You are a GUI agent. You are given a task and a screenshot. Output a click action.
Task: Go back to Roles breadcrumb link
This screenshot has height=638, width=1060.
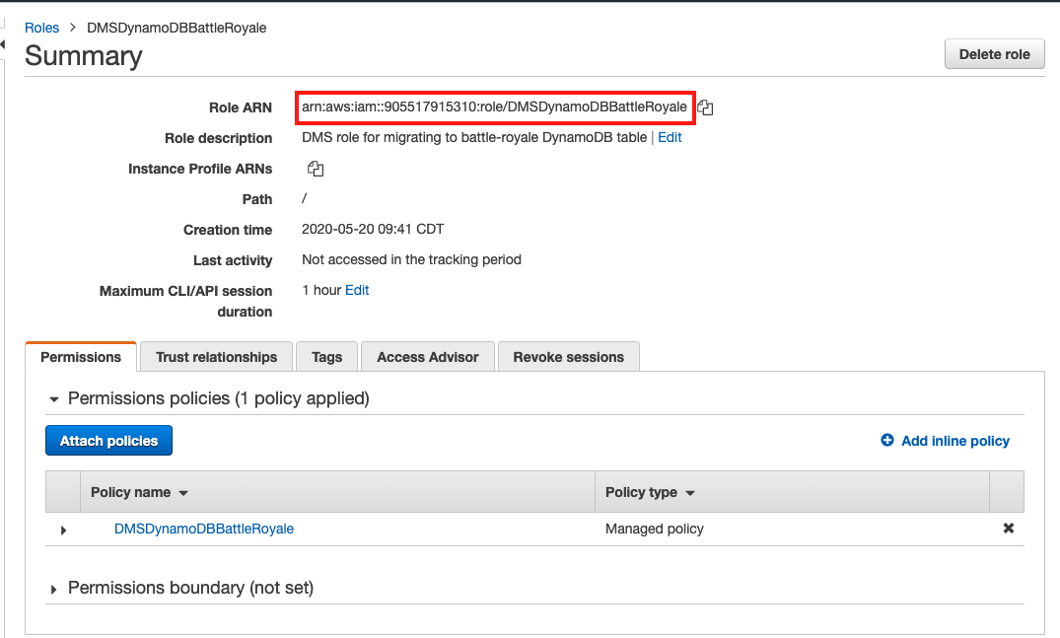point(42,28)
